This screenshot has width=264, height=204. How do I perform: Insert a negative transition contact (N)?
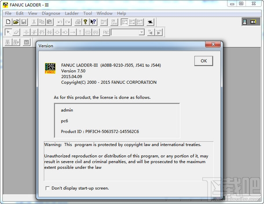(x=50, y=32)
